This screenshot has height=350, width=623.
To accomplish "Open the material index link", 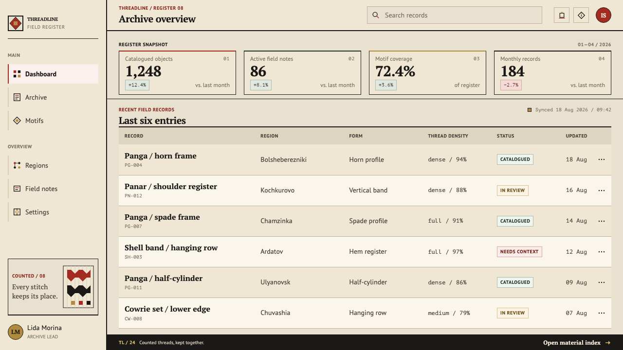I will [577, 343].
